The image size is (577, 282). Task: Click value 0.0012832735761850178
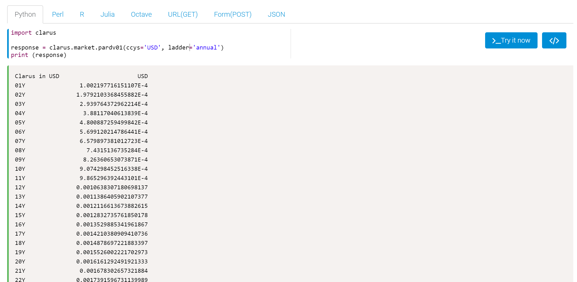click(x=112, y=215)
